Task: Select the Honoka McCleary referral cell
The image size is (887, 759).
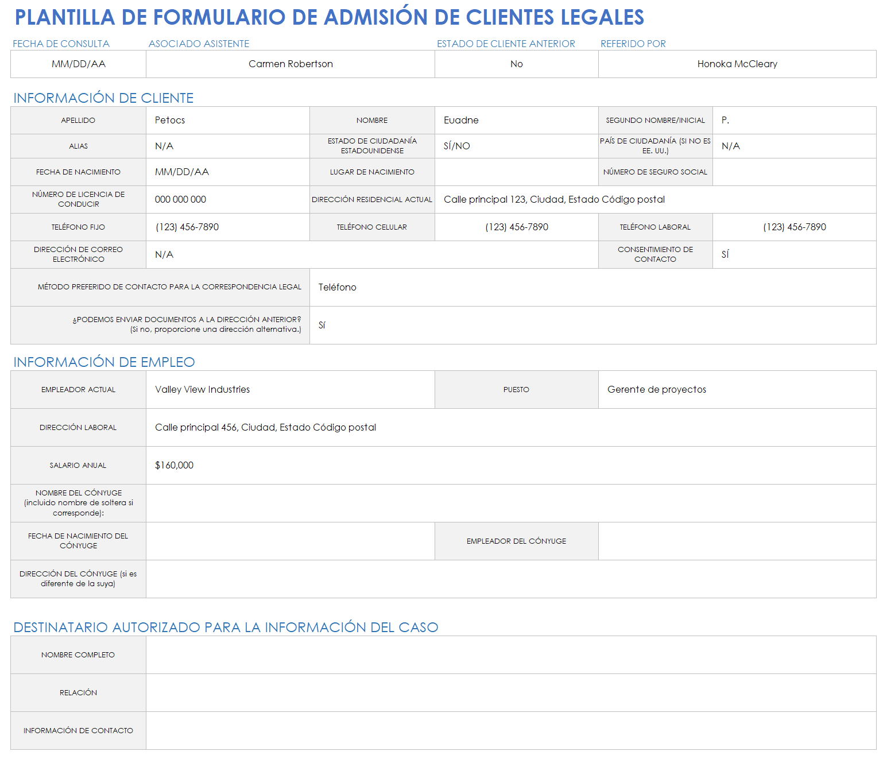Action: tap(737, 64)
